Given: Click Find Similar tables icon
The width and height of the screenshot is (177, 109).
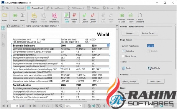Looking at the screenshot, I should click(149, 68).
